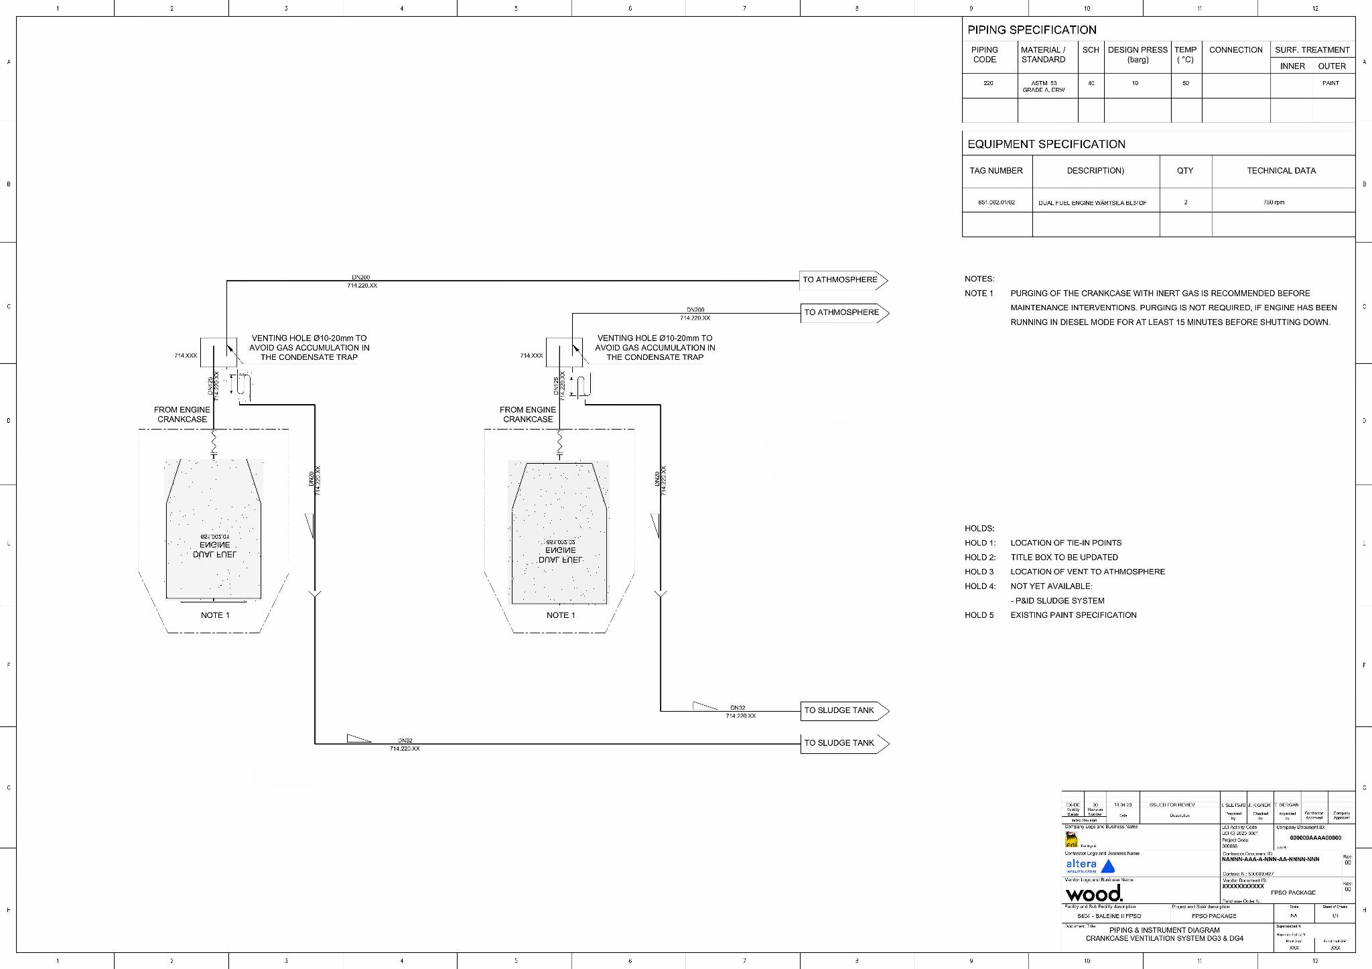The width and height of the screenshot is (1372, 969).
Task: Click DN200 line label leading from engine 651.002.02
Action: point(695,310)
